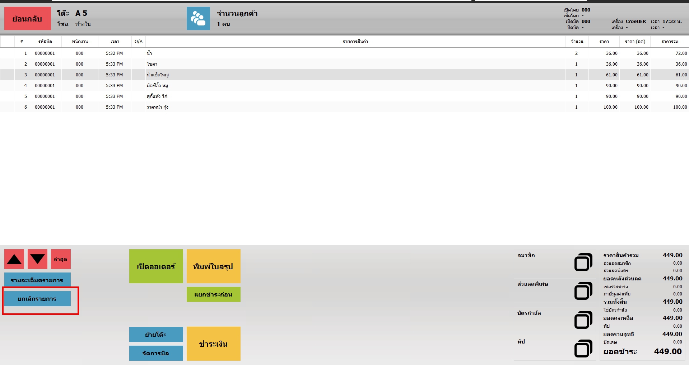Screen dimensions: 689x365
Task: Click the เปิดออเดอร์ open order button
Action: click(156, 266)
